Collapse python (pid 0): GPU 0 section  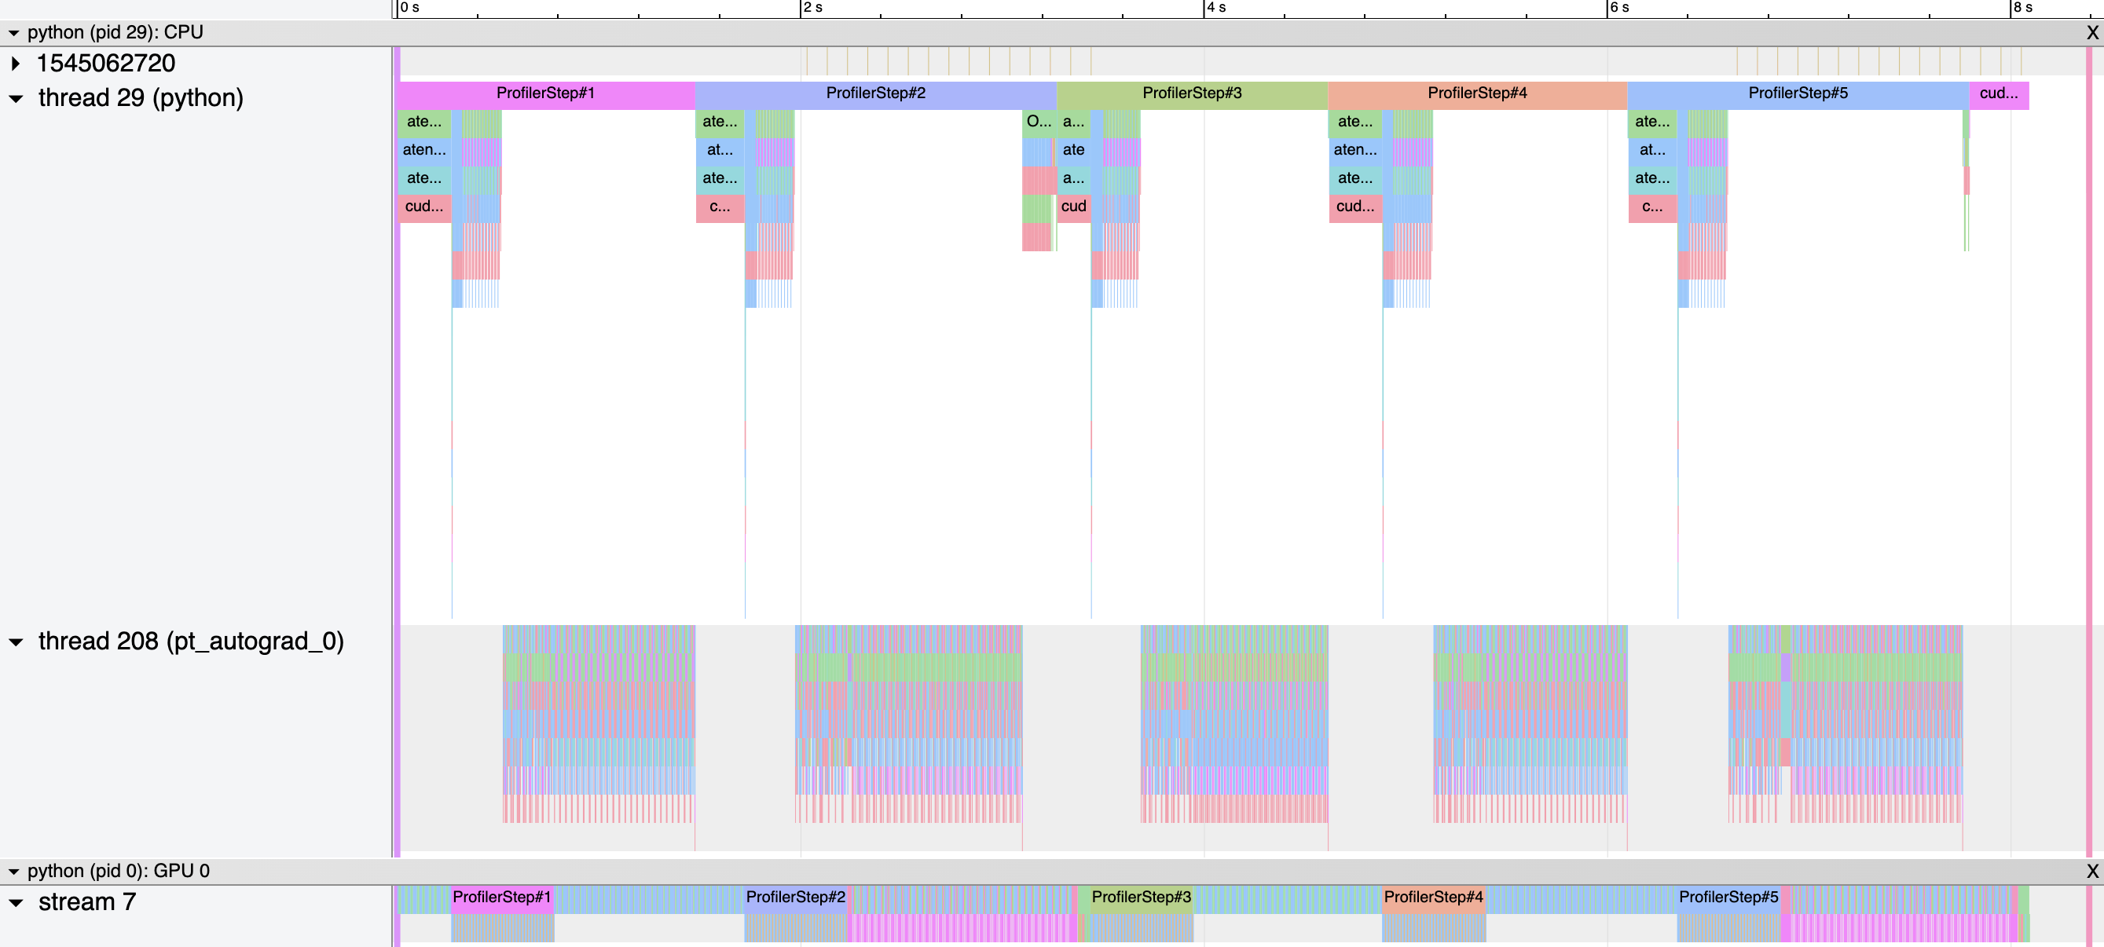14,872
